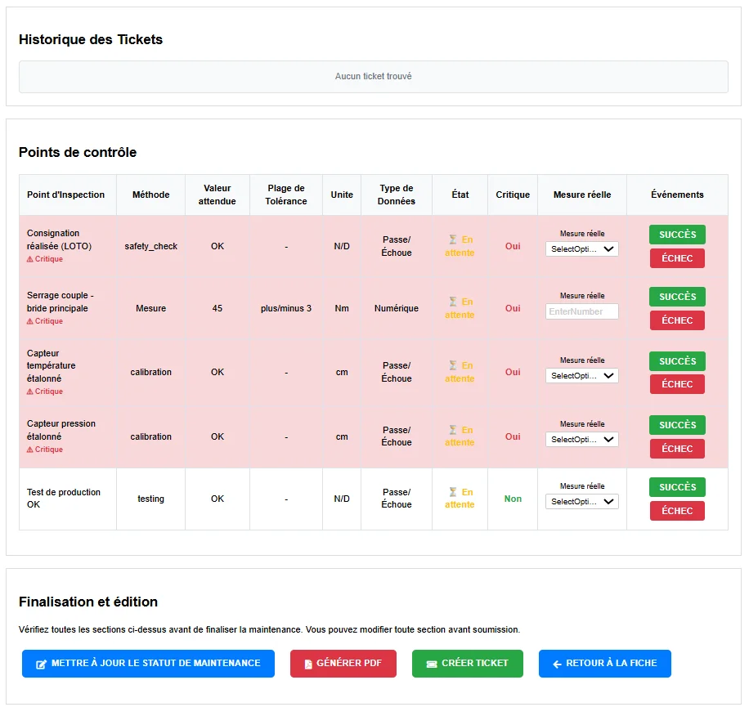Viewport: 749px width, 707px height.
Task: Expand the Mesure réelle dropdown for Test de production
Action: coord(581,501)
